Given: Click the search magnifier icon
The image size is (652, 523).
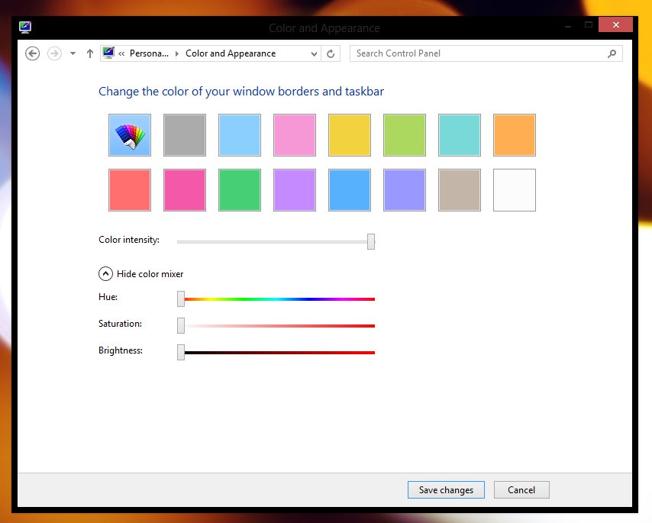Looking at the screenshot, I should 612,53.
